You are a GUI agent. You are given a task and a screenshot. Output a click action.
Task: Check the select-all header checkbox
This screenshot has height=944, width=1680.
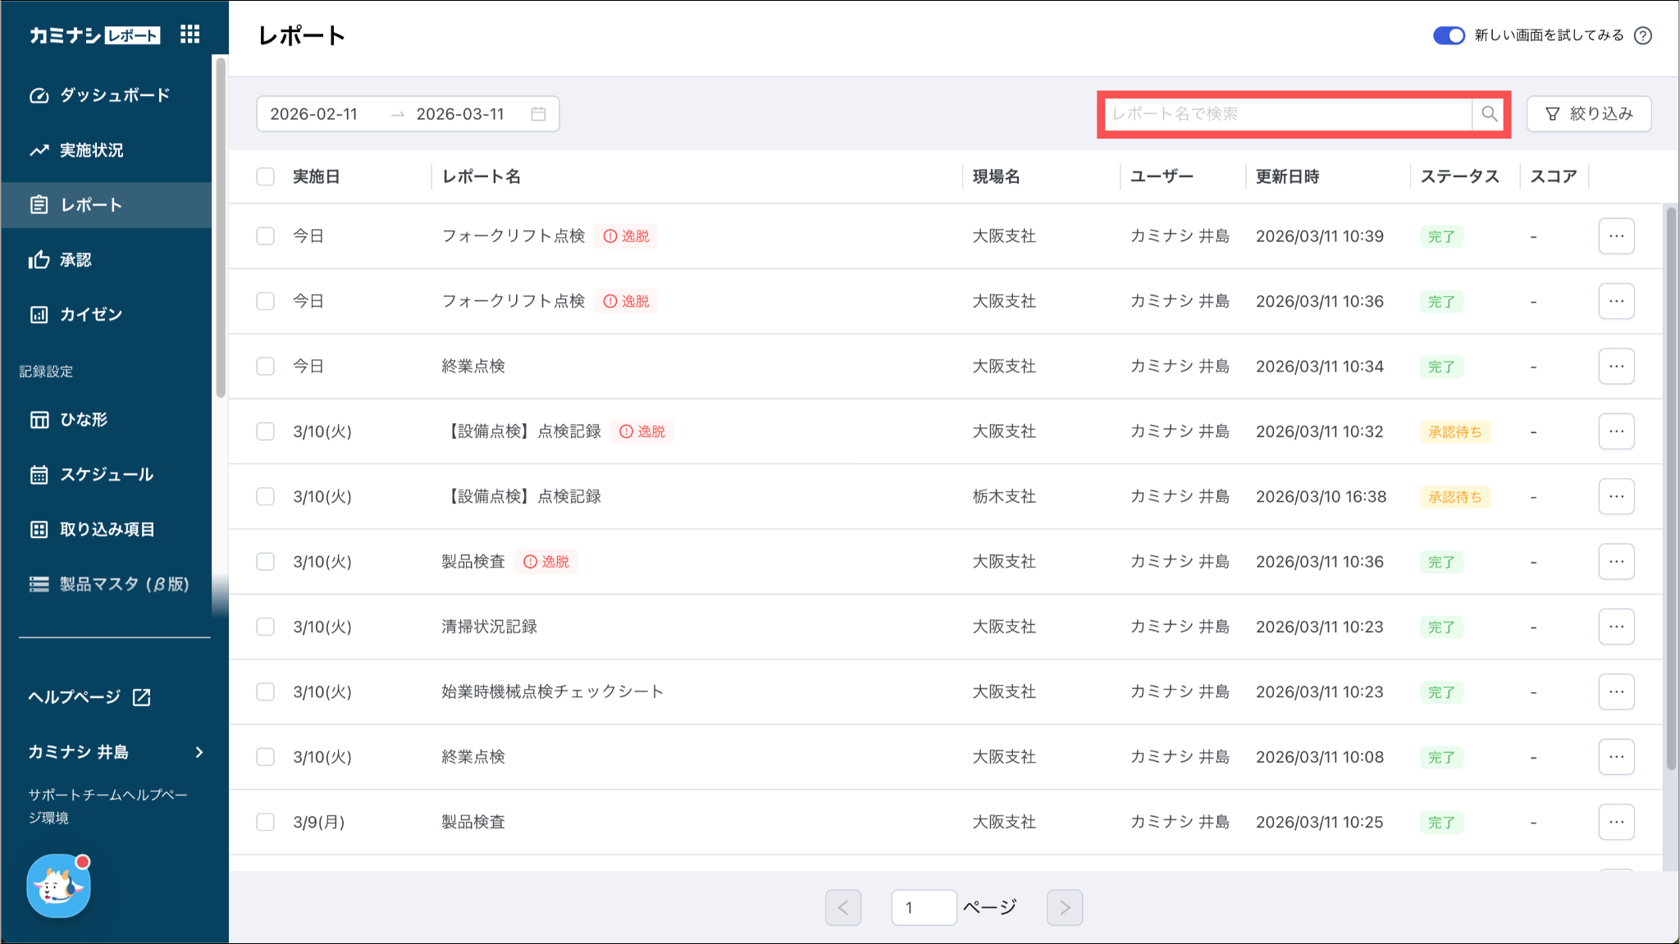[265, 176]
